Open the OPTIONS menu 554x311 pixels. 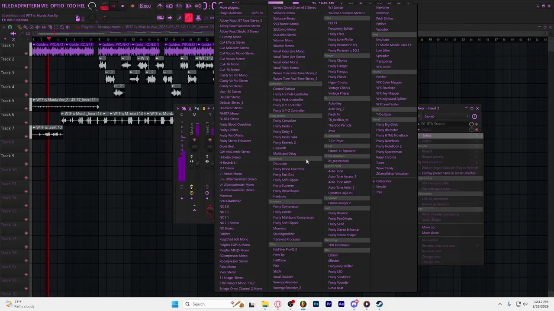[x=57, y=6]
